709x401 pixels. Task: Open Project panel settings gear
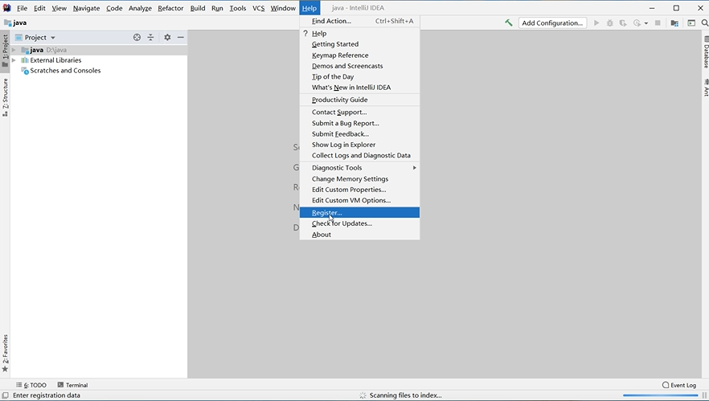pyautogui.click(x=167, y=38)
